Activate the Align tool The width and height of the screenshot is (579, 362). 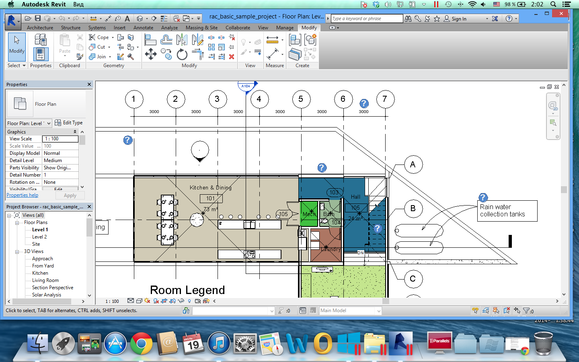click(152, 39)
